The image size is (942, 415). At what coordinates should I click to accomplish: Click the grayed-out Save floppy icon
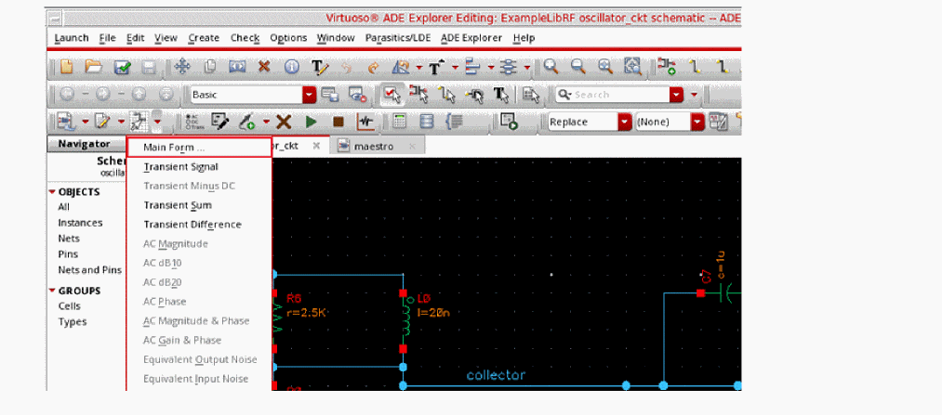tap(149, 67)
